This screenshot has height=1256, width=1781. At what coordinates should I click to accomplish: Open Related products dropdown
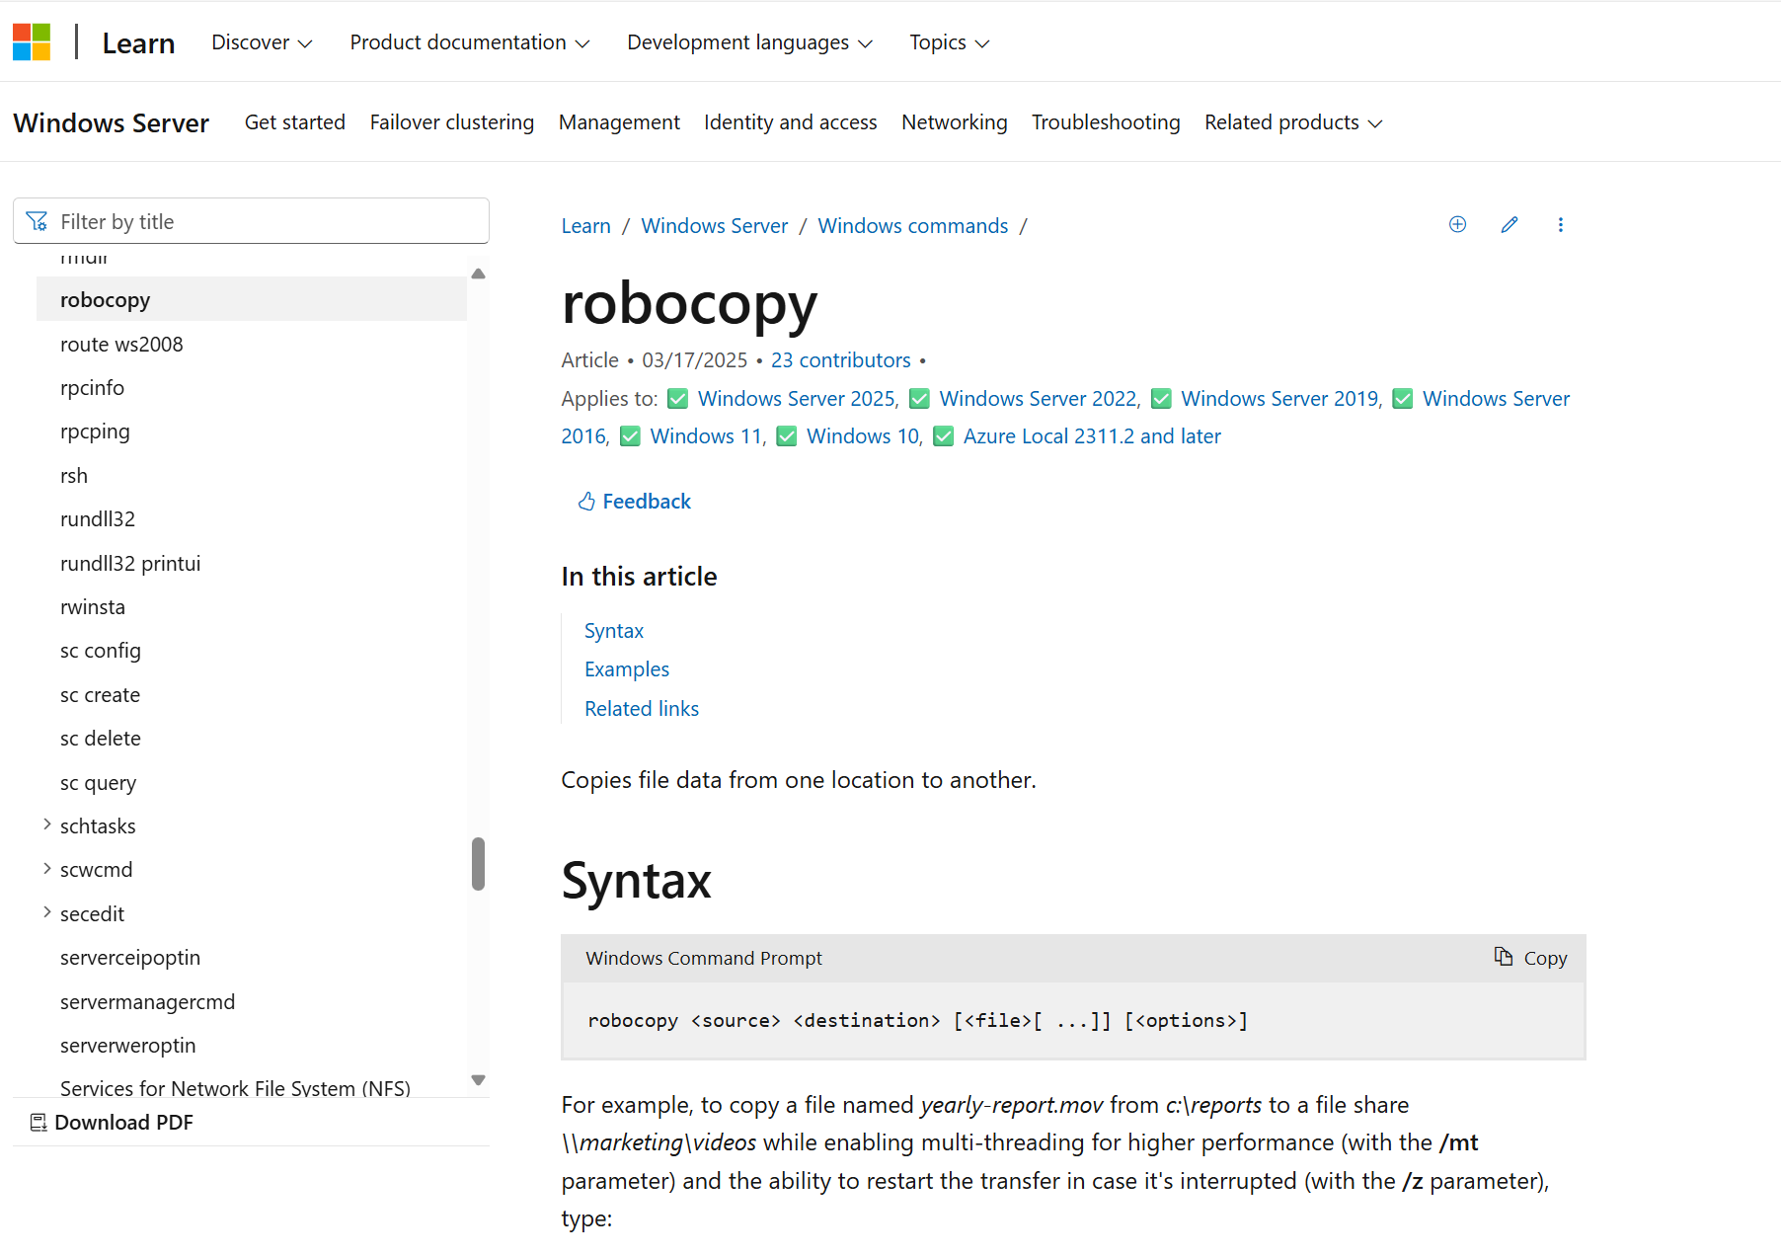1293,122
